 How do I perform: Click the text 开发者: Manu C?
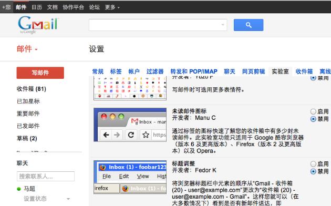pyautogui.click(x=194, y=118)
